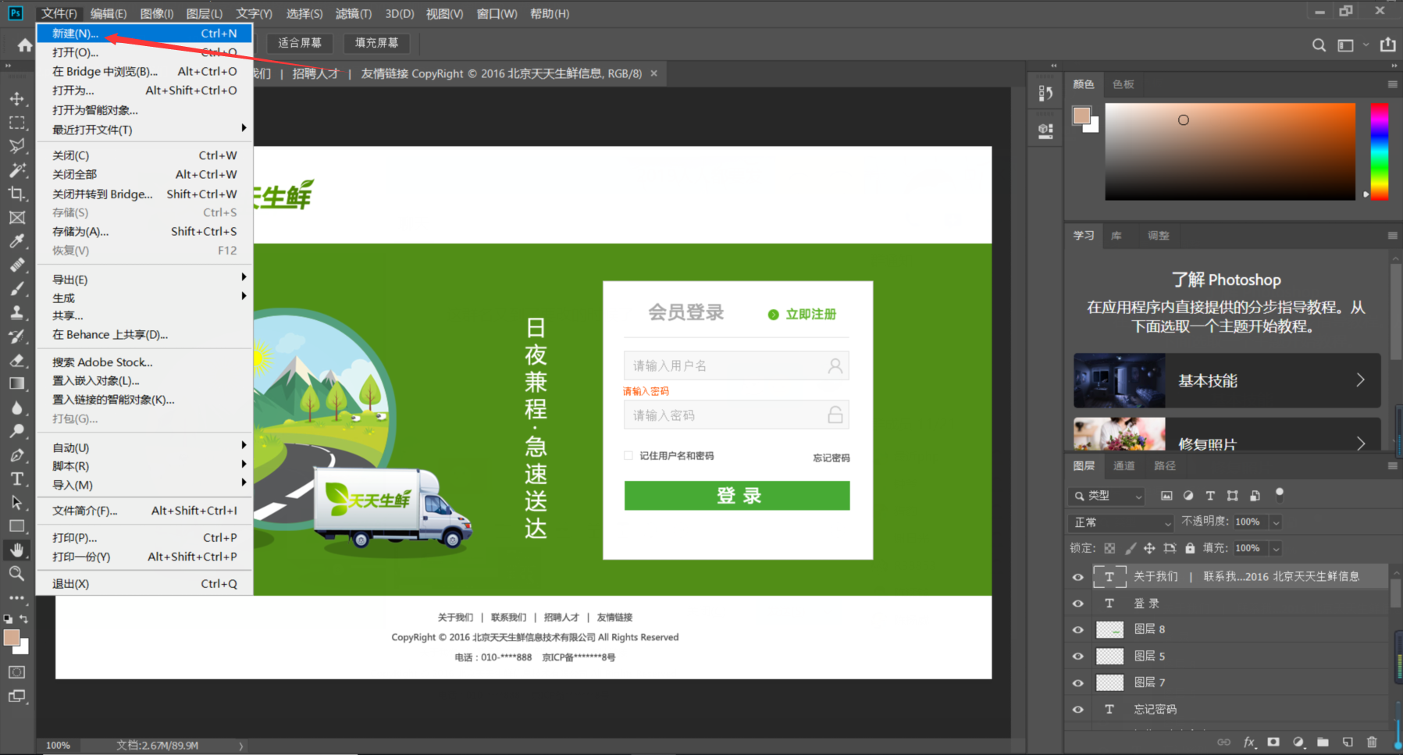Toggle lock transparent pixels
Image resolution: width=1403 pixels, height=755 pixels.
coord(1109,548)
